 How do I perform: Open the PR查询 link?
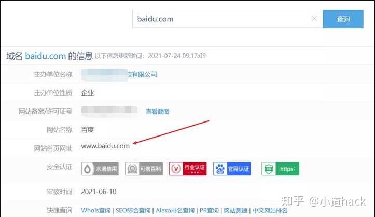tap(209, 211)
